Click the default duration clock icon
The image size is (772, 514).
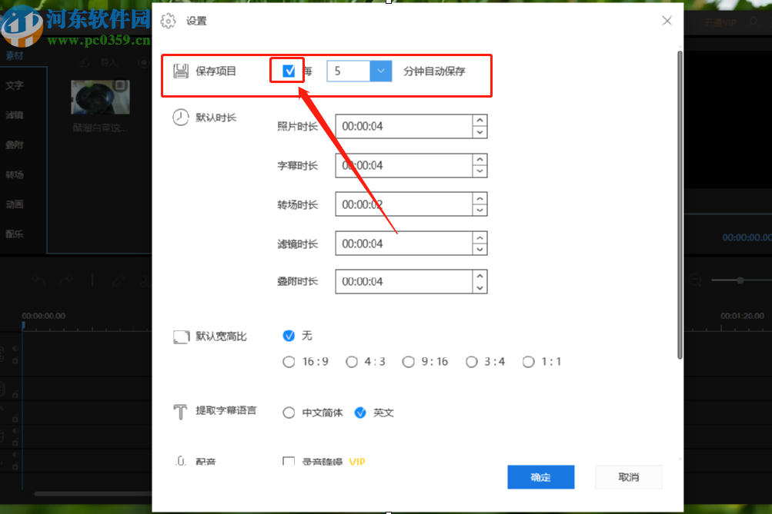pos(181,118)
